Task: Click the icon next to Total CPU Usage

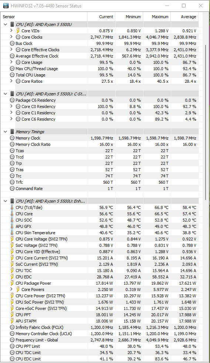Action: (12, 75)
